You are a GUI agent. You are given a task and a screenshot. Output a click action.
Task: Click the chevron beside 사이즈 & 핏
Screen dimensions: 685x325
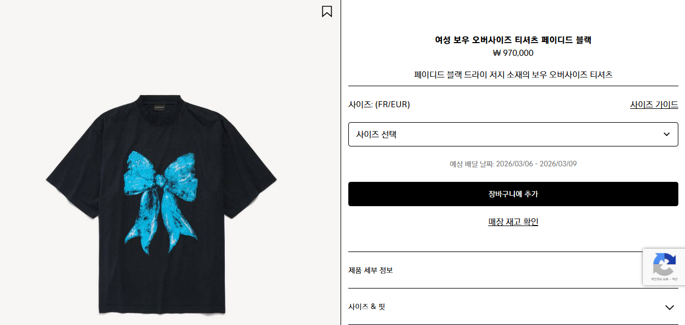point(669,307)
